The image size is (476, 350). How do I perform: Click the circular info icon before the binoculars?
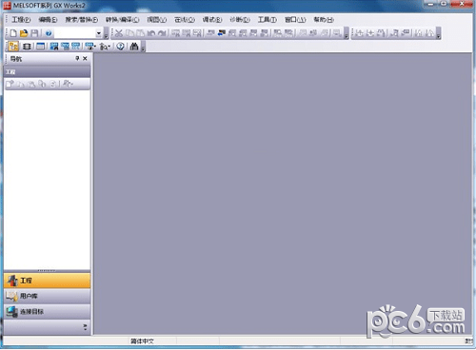click(120, 47)
